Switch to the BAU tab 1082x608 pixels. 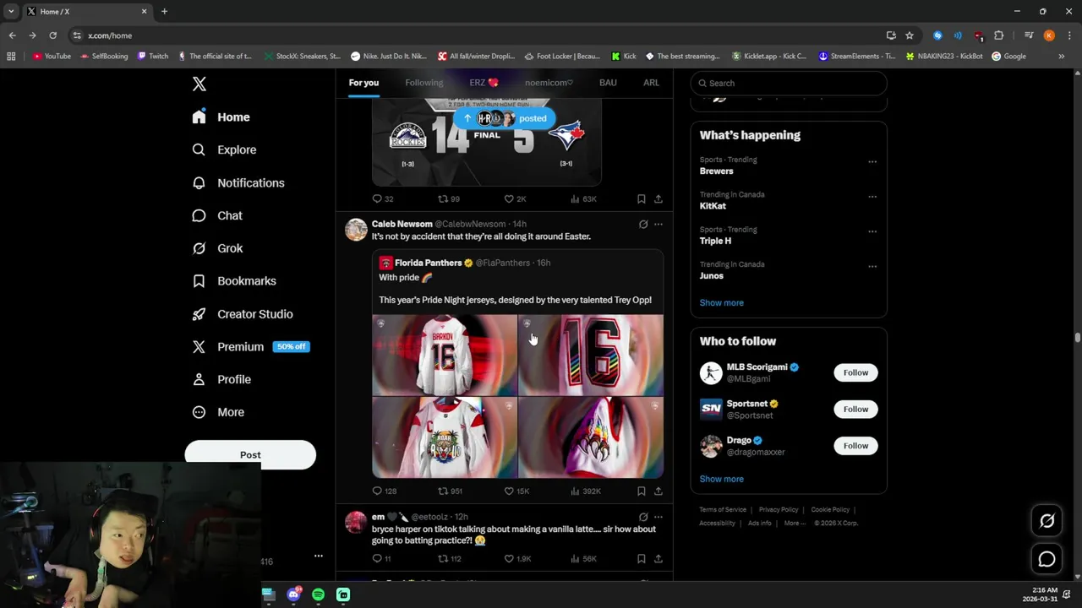tap(608, 83)
